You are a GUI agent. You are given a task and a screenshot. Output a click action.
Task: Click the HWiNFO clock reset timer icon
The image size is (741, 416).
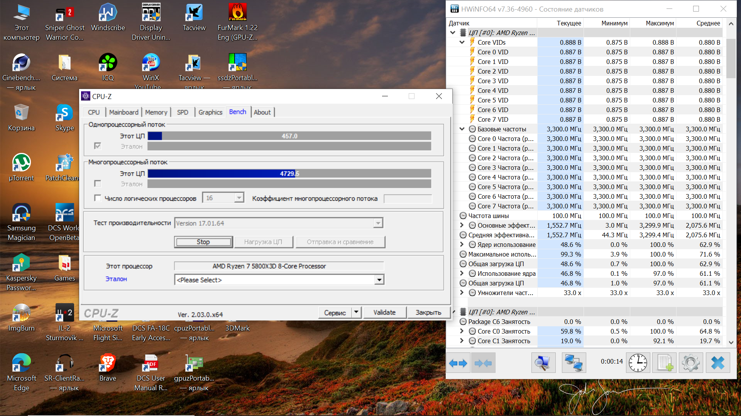(x=638, y=363)
